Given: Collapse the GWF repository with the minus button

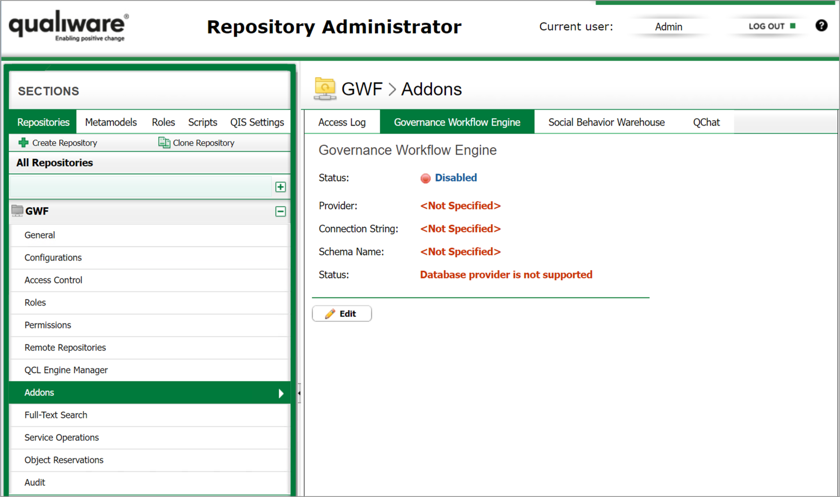Looking at the screenshot, I should 281,211.
